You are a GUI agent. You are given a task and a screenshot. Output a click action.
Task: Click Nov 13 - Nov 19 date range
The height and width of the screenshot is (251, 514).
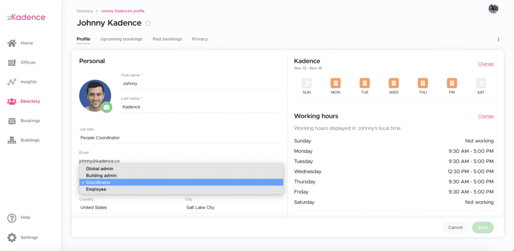point(308,68)
